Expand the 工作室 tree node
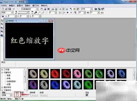Viewport: 137px width, 101px height. coord(2,70)
